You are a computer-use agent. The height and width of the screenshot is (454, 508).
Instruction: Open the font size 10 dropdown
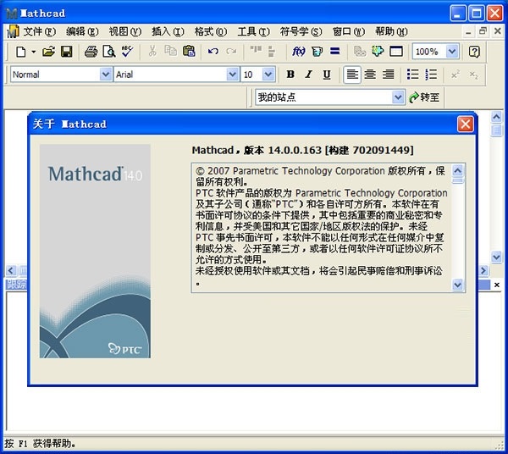(x=268, y=75)
